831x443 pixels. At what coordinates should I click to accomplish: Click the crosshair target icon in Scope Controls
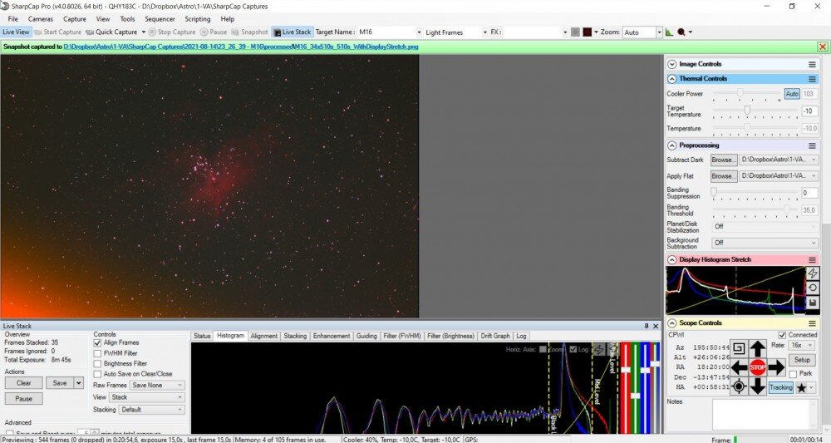[x=739, y=386]
